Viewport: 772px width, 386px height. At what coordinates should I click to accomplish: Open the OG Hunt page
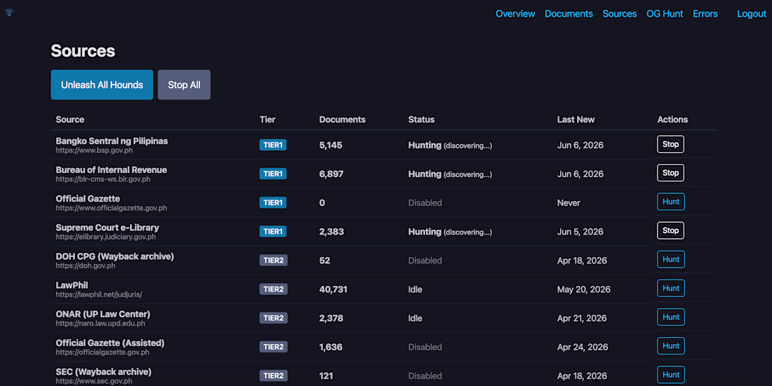(665, 14)
